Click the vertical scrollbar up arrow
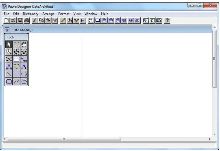The image size is (220, 151). coord(215,27)
